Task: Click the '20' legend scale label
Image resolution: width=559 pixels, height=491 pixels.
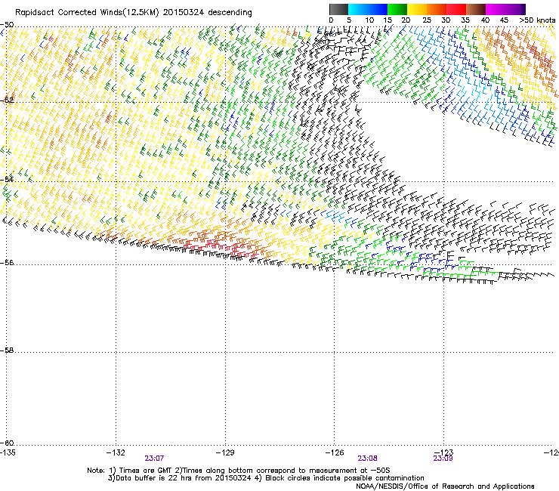Action: [x=406, y=20]
